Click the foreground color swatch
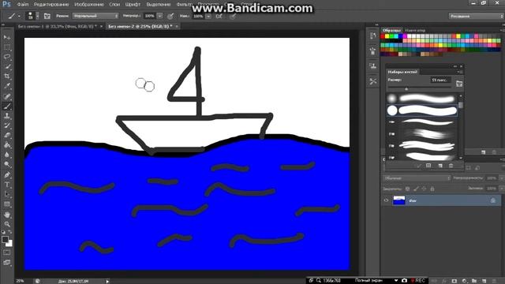This screenshot has height=284, width=505. (x=5, y=239)
